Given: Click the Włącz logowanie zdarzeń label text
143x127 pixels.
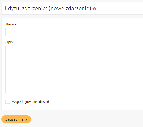Looking at the screenshot, I should coord(31,102).
